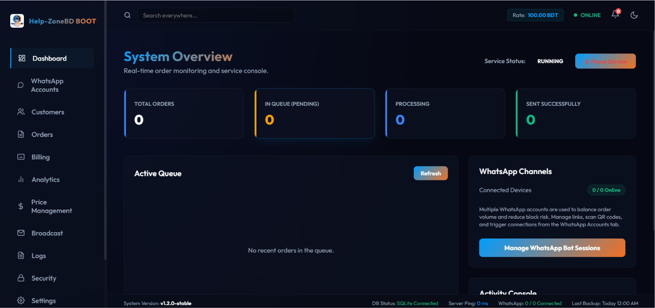Viewport: 655px width, 308px height.
Task: Go to WhatsApp Accounts page
Action: 52,85
